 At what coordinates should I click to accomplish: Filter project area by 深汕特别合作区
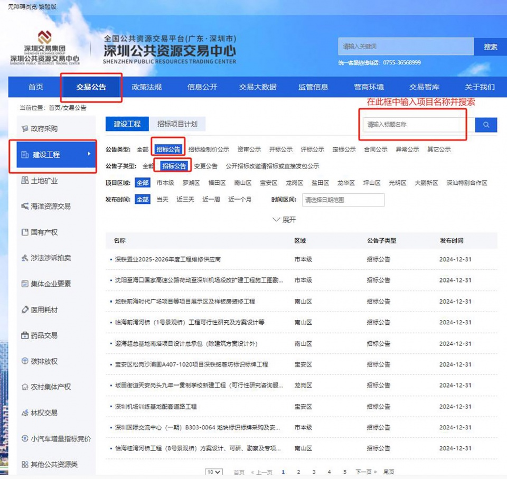(x=466, y=183)
